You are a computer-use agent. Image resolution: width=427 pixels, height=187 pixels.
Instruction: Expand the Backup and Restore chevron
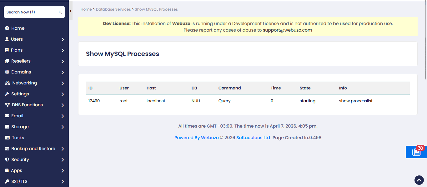[x=63, y=149]
